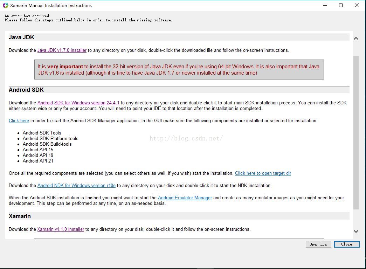Click the 'Android SDK' section heading

[26, 90]
